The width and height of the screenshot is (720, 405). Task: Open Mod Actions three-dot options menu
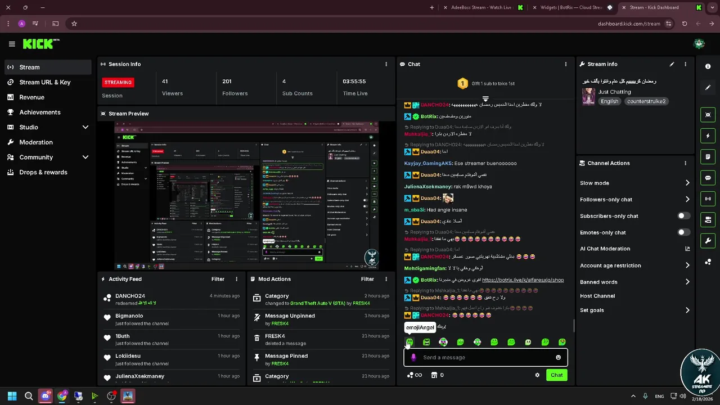(x=386, y=279)
